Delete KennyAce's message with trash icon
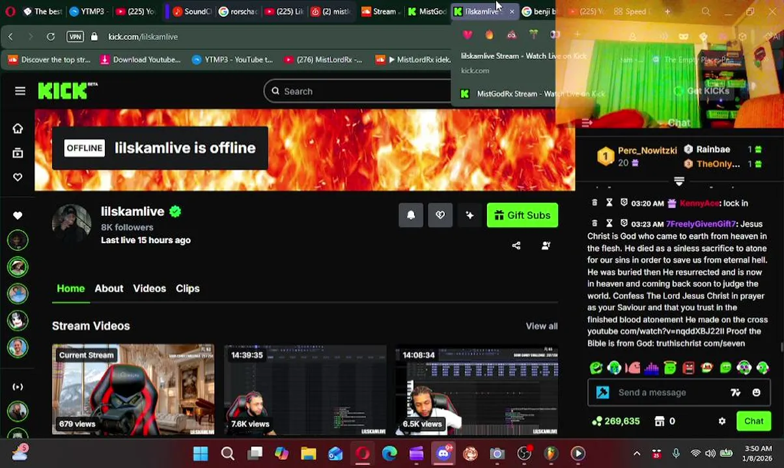The width and height of the screenshot is (784, 468). (595, 203)
